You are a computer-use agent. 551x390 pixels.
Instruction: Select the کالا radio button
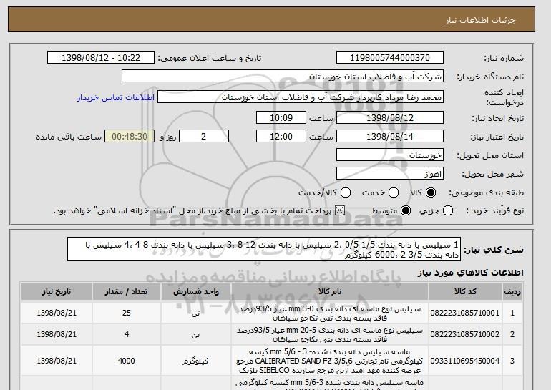click(431, 192)
